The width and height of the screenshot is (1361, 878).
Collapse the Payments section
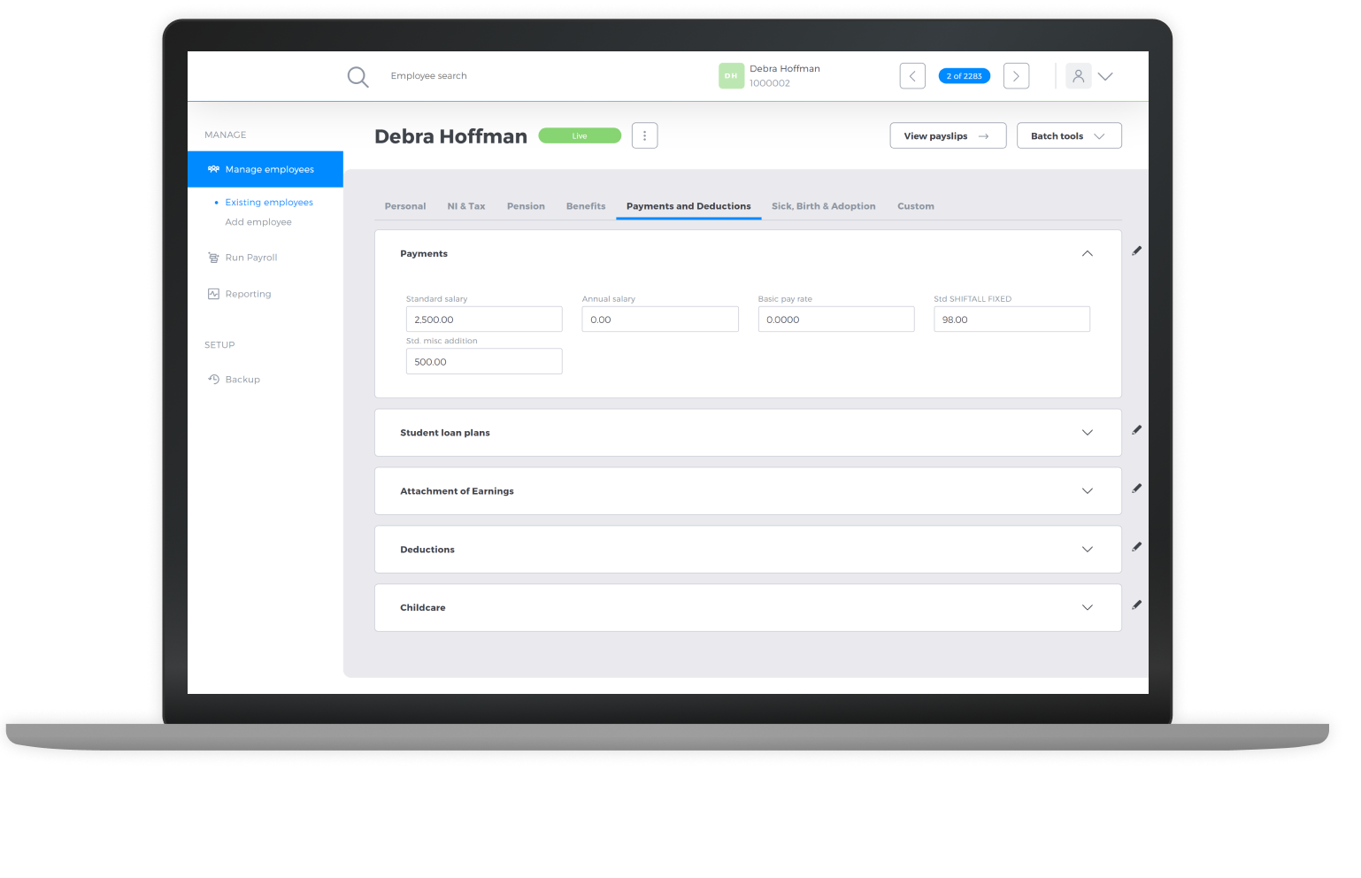point(1087,253)
